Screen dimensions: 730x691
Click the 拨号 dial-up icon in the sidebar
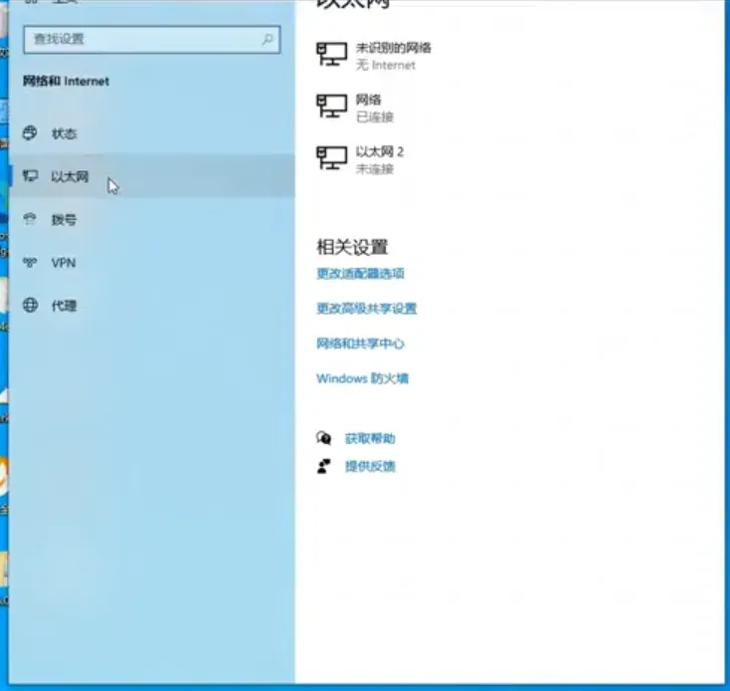pos(30,220)
